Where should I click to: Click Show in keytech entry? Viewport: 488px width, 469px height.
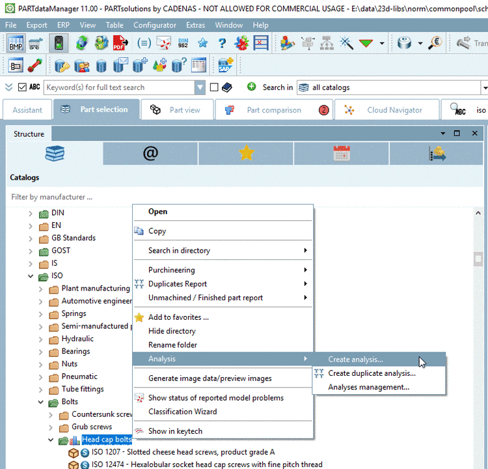tap(223, 431)
